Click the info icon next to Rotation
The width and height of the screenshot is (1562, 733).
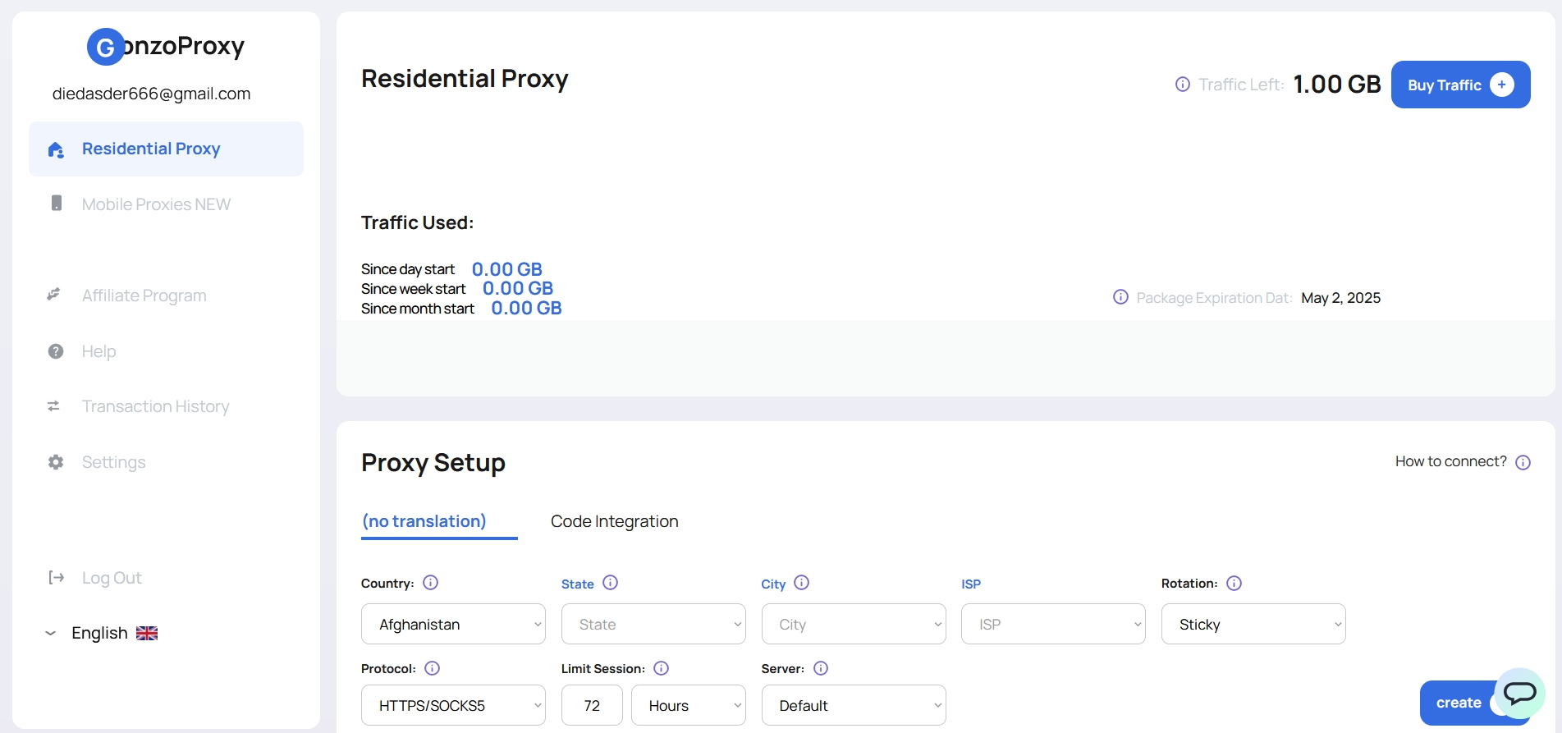click(x=1234, y=583)
